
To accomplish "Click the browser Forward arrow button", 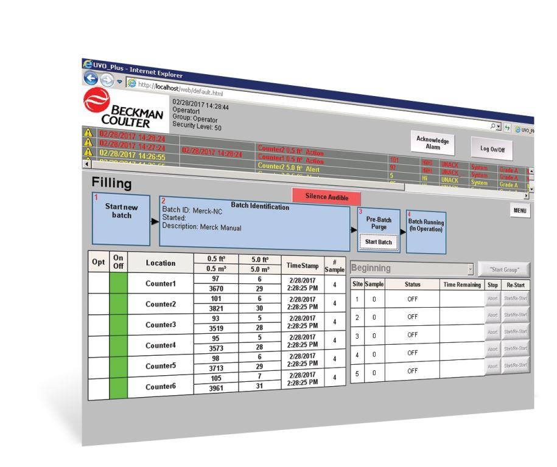I will (x=107, y=80).
